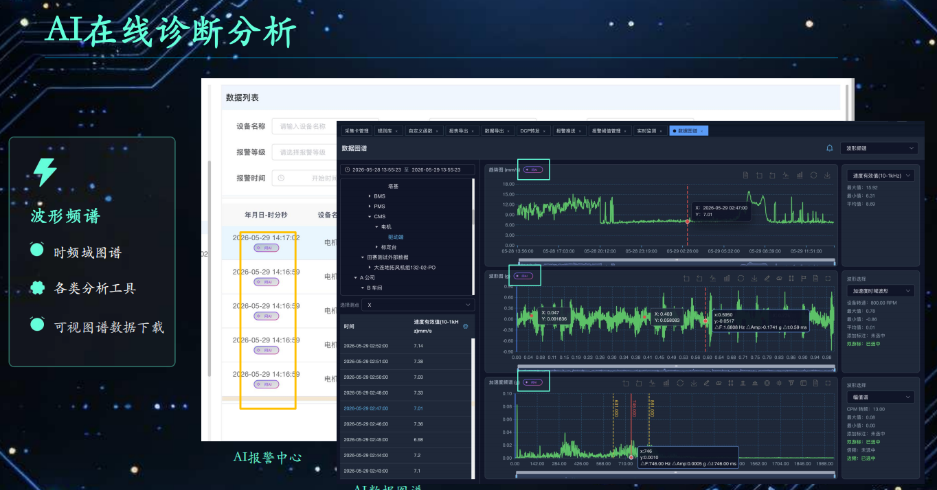
Task: Click the pencil icon in 加速度频谱 toolbar
Action: pos(706,383)
